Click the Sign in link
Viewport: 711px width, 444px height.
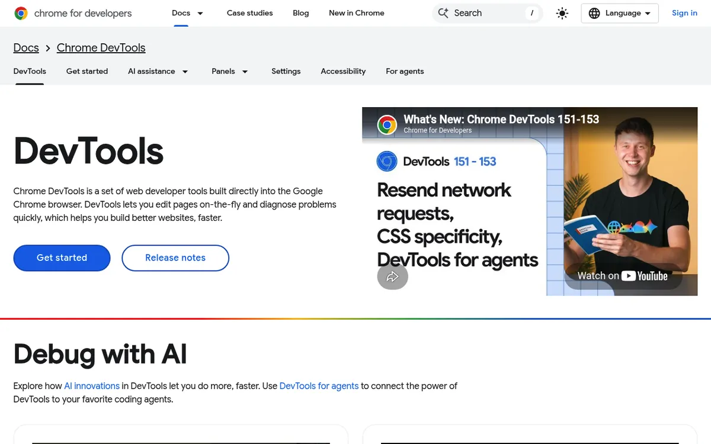pos(684,13)
